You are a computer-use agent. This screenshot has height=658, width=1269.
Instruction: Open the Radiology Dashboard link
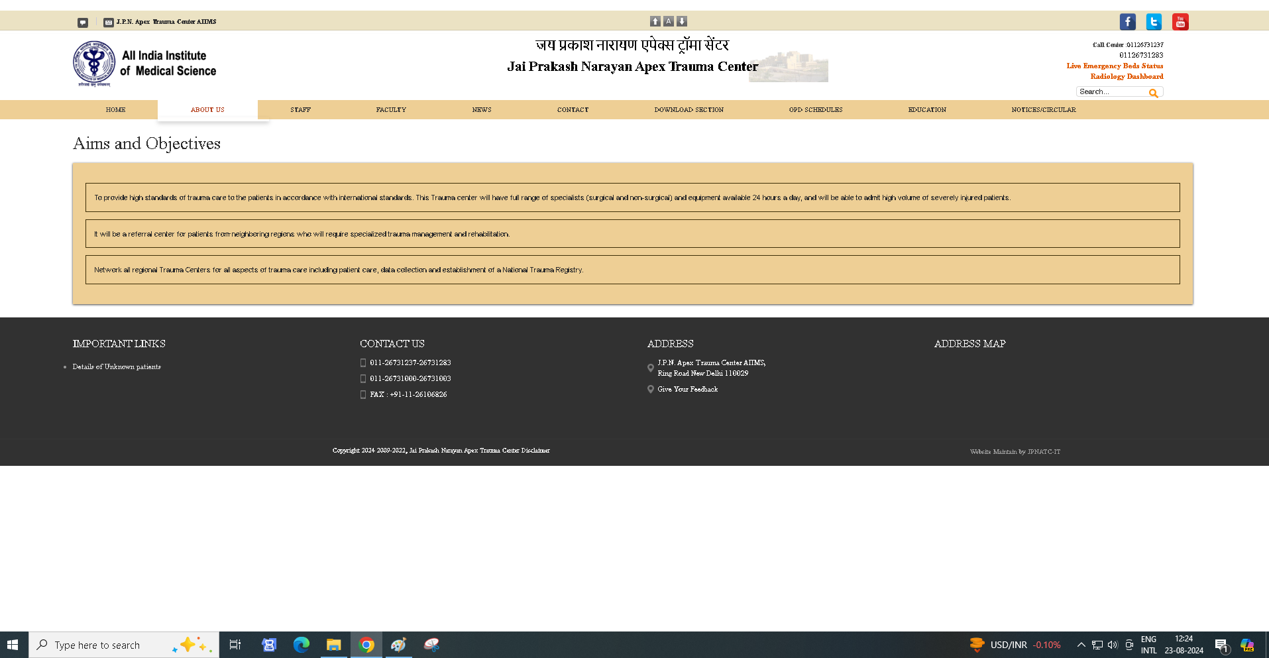pos(1127,77)
